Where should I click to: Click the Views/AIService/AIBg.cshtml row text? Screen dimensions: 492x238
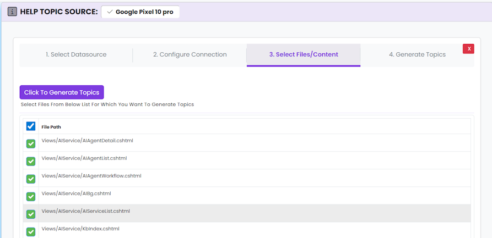tap(76, 193)
